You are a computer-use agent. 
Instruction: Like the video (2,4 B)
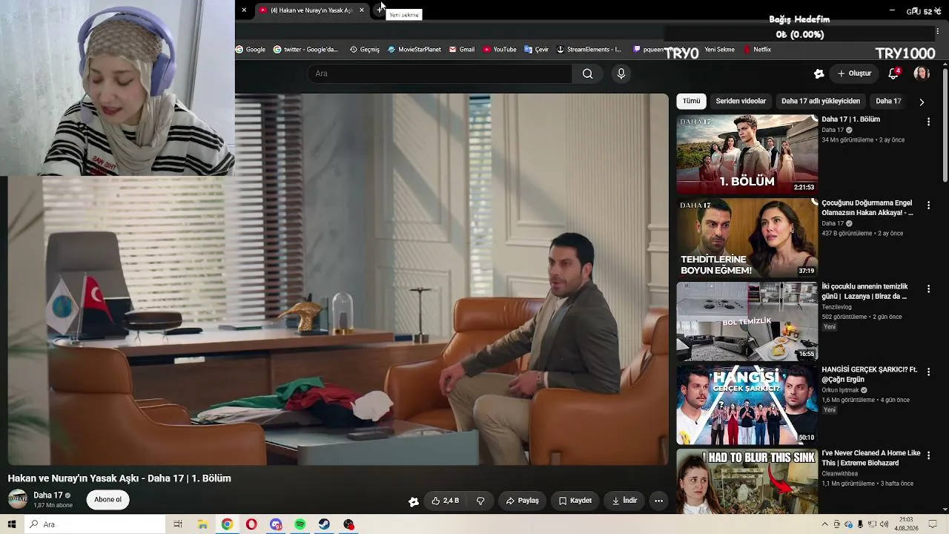[446, 501]
